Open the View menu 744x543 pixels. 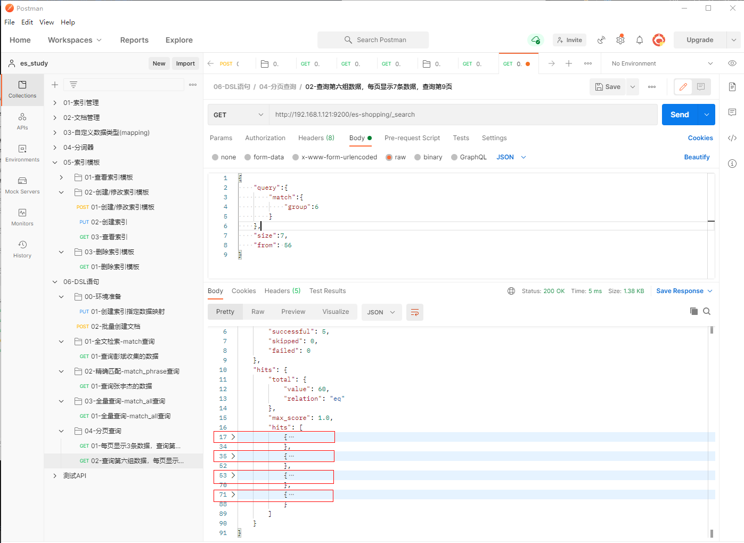point(46,22)
